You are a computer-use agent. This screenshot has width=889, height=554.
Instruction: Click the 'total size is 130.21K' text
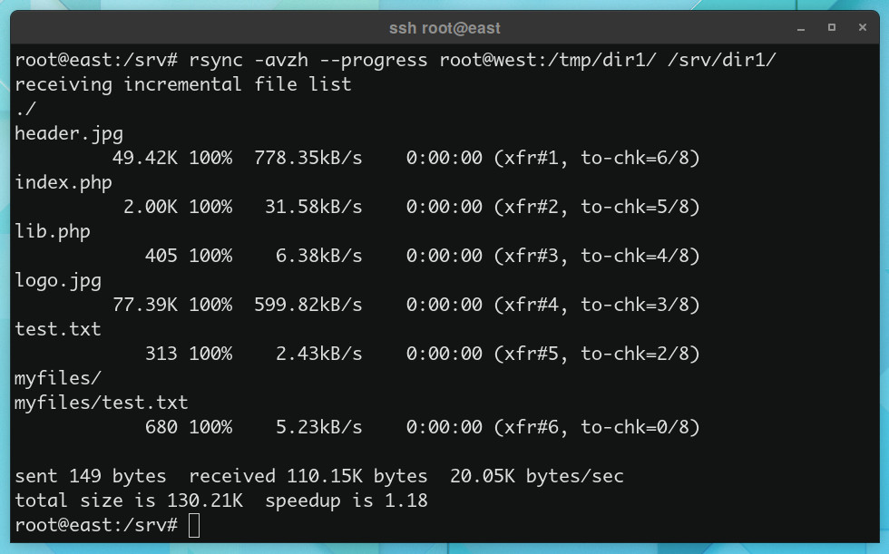click(x=129, y=501)
